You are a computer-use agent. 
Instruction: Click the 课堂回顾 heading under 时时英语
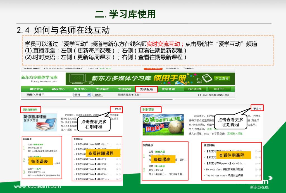point(209,145)
